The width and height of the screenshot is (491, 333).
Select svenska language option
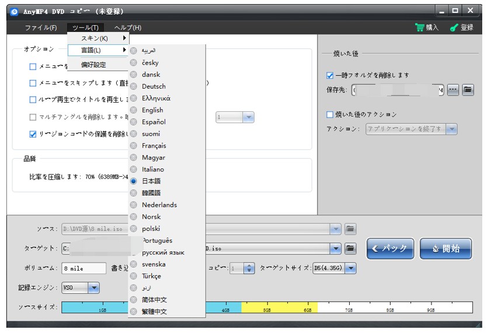pos(166,264)
